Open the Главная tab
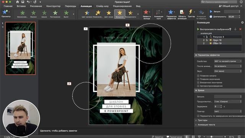Image resolution: width=245 pixels, height=138 pixels. 8,6
